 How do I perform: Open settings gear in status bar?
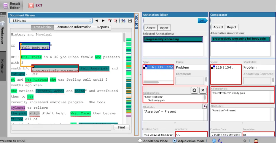tap(245, 141)
